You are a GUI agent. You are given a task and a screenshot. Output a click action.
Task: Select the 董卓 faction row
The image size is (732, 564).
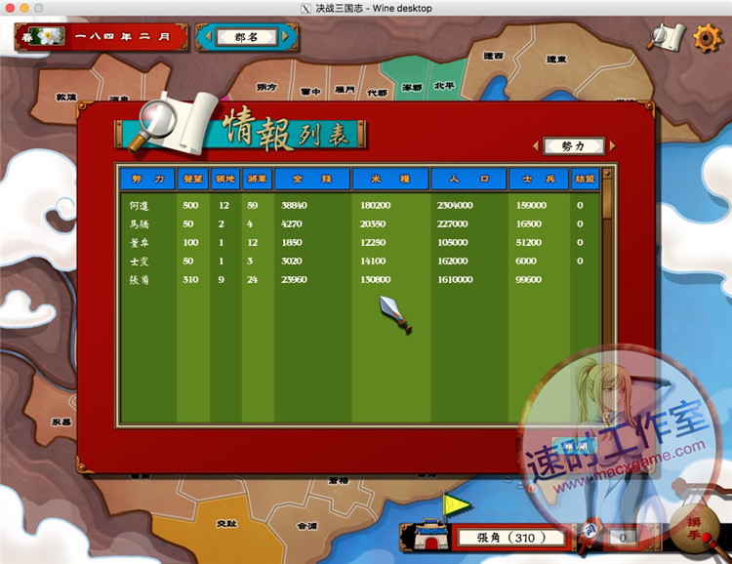click(x=359, y=243)
